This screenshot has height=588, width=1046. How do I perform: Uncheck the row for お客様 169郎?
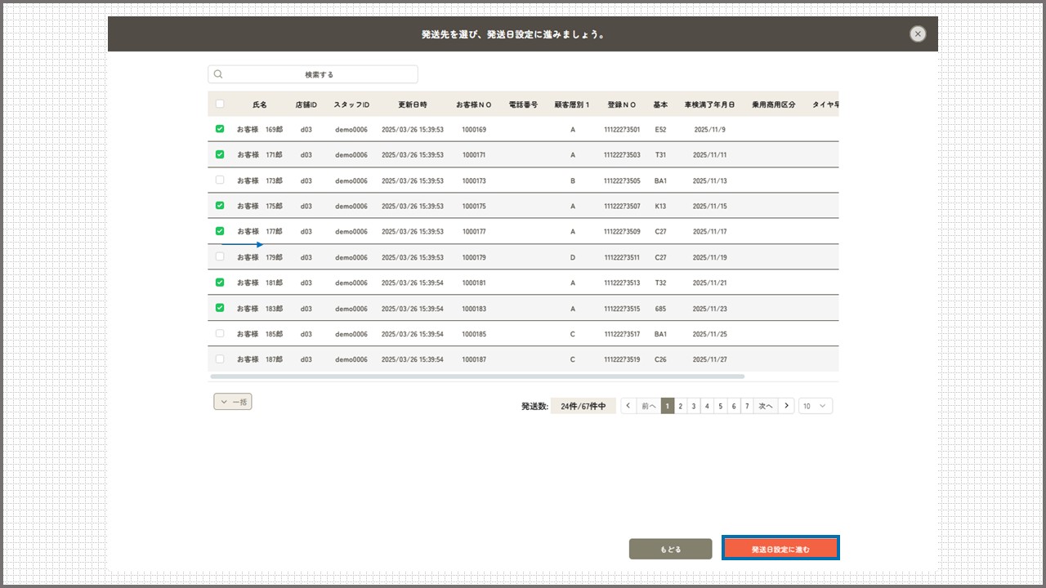pos(220,129)
